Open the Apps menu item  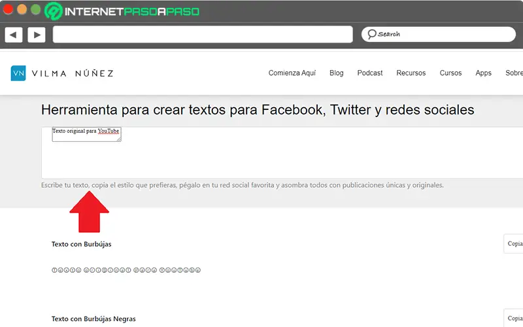tap(483, 73)
